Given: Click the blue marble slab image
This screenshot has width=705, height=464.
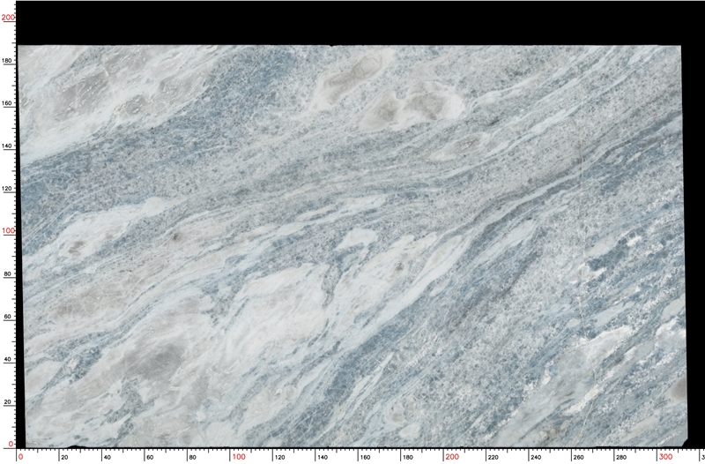Looking at the screenshot, I should click(352, 246).
